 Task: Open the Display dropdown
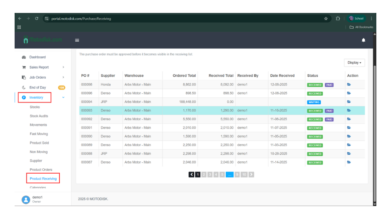(354, 63)
